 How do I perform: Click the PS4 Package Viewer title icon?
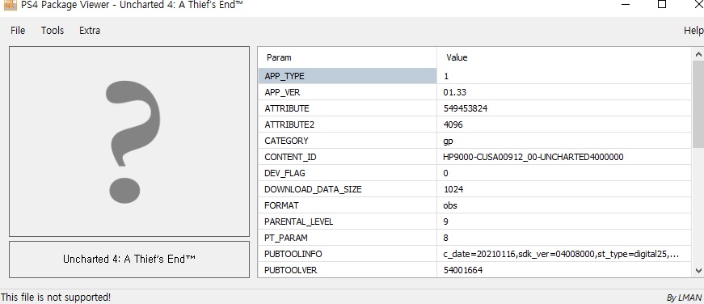[10, 6]
